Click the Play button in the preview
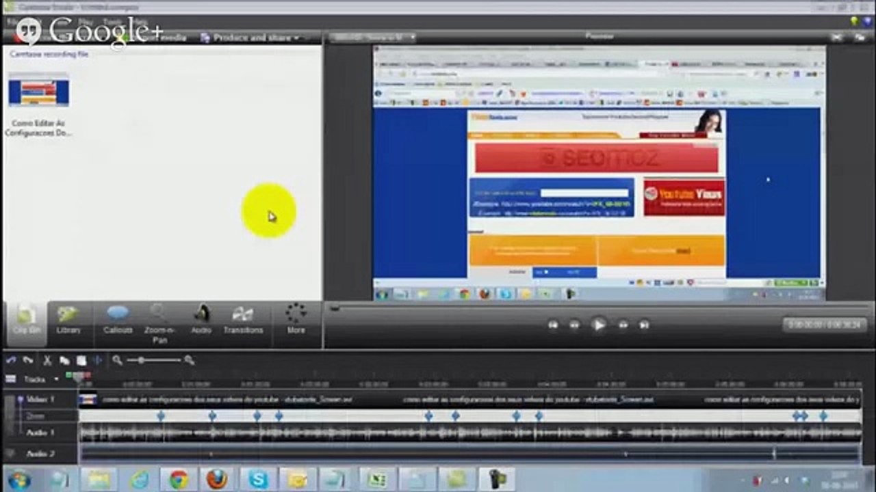This screenshot has width=876, height=492. pos(599,325)
